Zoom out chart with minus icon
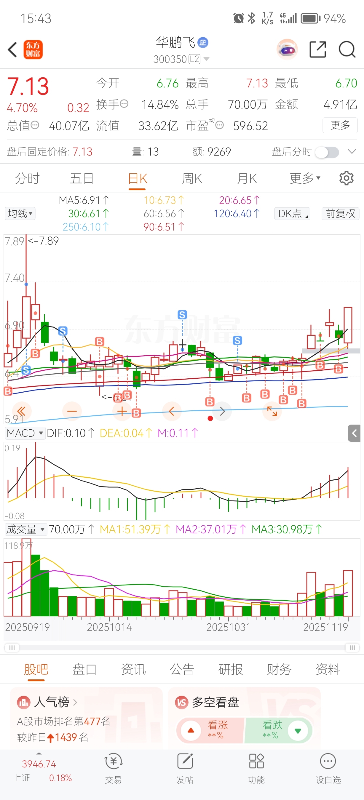Screen dimensions: 364x800 click(x=72, y=412)
